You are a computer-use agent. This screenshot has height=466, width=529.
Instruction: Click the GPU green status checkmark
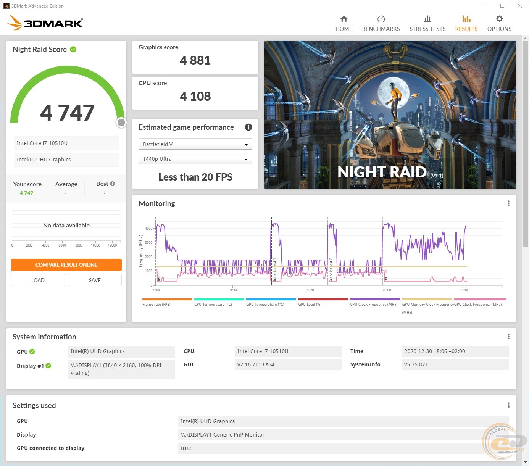[x=32, y=352]
